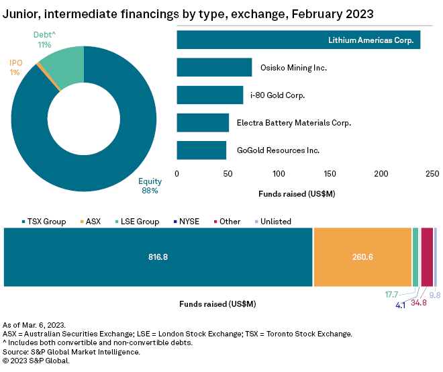Select the 816.8 TSX stacked bar segment

tap(158, 257)
